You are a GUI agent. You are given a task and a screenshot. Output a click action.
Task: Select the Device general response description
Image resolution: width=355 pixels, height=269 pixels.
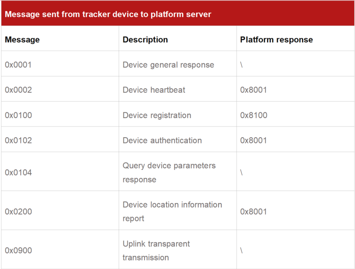pos(168,65)
